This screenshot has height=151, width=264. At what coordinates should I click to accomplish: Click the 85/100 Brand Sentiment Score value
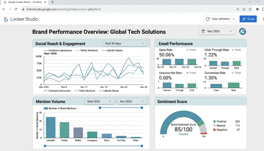183,130
